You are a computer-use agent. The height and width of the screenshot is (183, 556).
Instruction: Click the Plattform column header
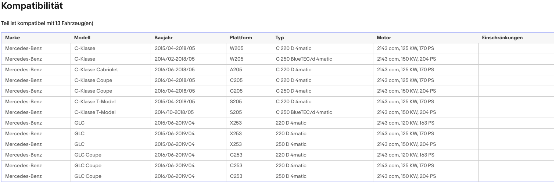click(x=241, y=38)
